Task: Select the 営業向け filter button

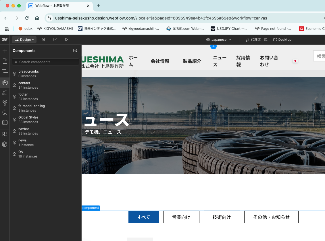Action: 181,217
